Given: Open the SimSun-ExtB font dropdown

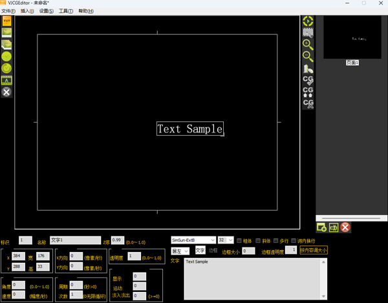Looking at the screenshot, I should (193, 240).
